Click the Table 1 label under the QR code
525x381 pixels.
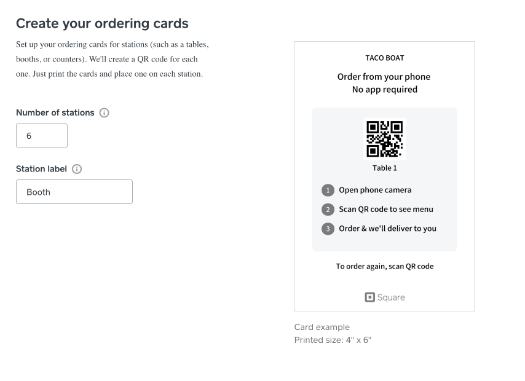tap(384, 168)
